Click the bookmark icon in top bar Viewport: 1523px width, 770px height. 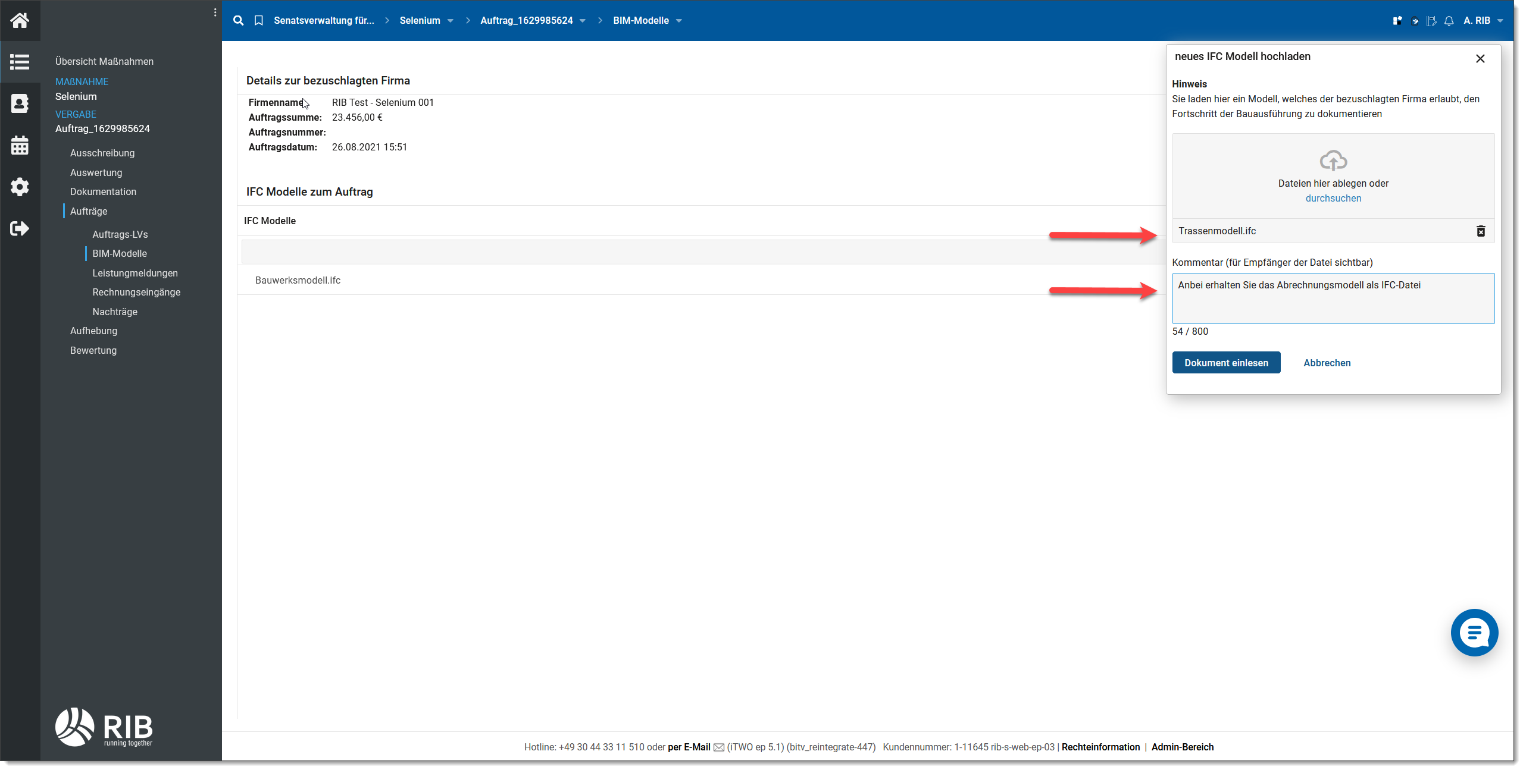pos(258,20)
